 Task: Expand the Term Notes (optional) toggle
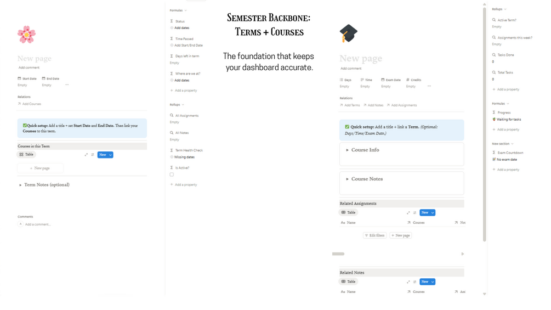[x=21, y=185]
